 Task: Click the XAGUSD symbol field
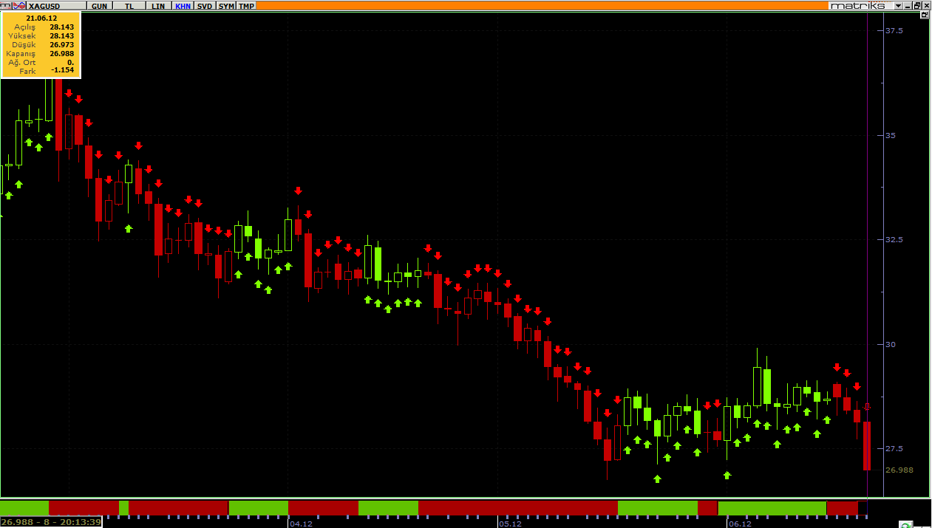pyautogui.click(x=56, y=6)
